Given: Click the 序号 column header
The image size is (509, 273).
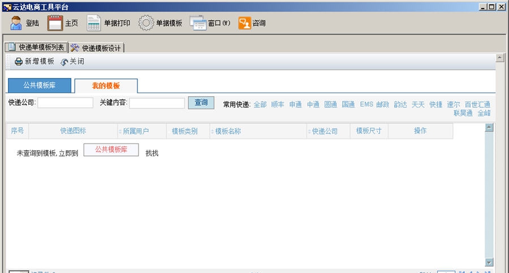Looking at the screenshot, I should 18,131.
